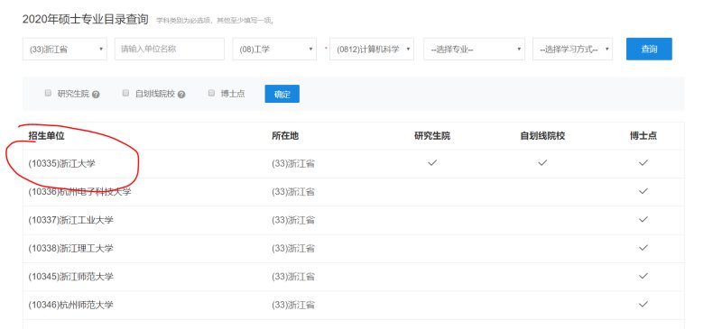Open the help icon beside 研究生院
The image size is (722, 329).
coord(96,95)
